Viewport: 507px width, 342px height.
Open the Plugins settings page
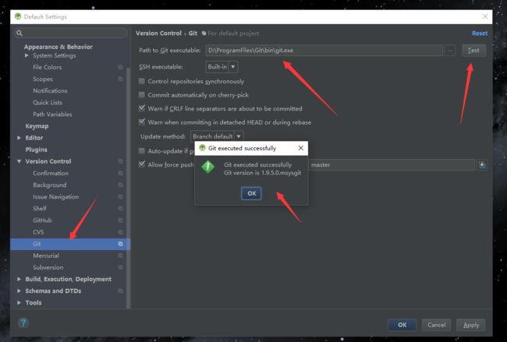tap(36, 150)
